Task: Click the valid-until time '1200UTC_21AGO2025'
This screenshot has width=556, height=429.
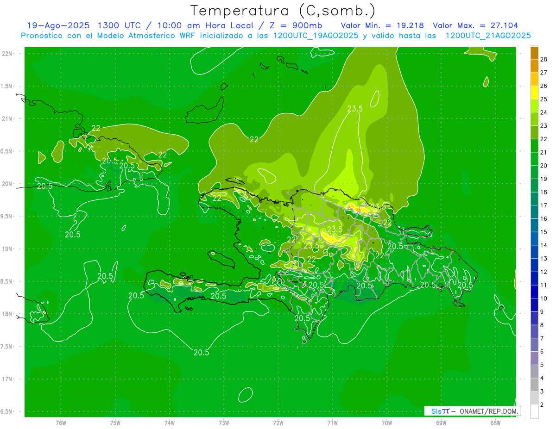Action: point(488,36)
